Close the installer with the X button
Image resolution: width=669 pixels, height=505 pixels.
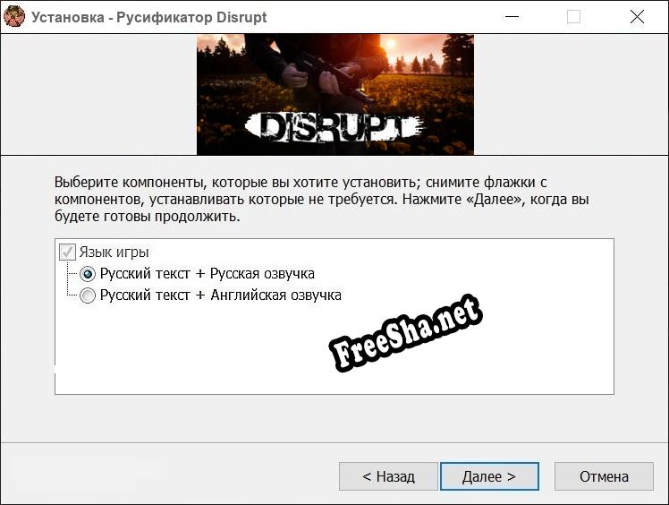(x=637, y=17)
